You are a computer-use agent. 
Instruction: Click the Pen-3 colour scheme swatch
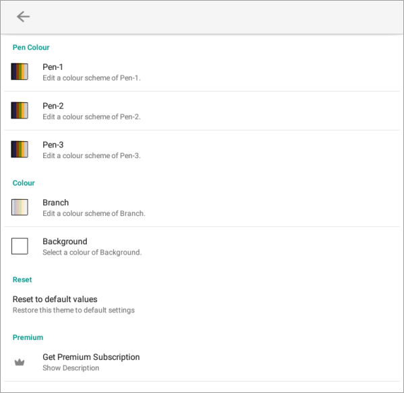(20, 149)
